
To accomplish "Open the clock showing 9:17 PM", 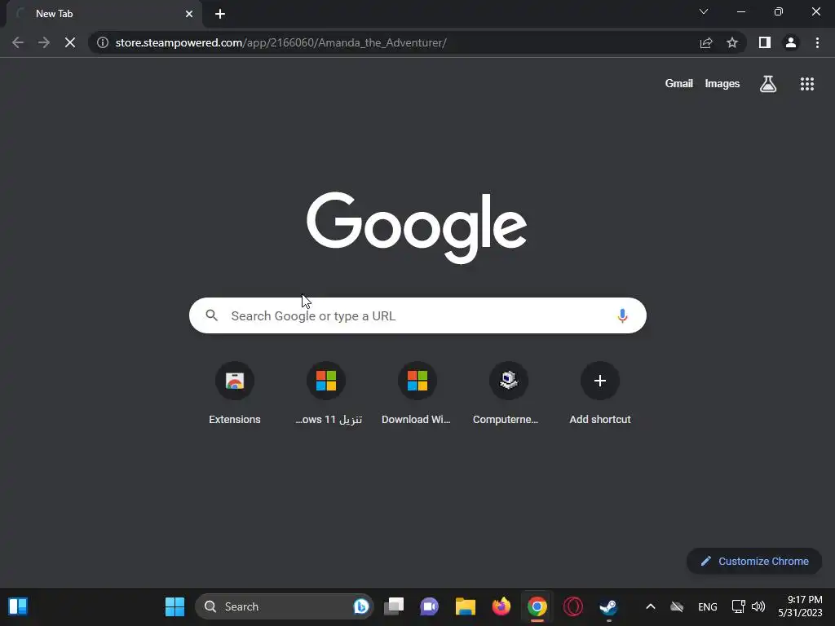I will (801, 606).
